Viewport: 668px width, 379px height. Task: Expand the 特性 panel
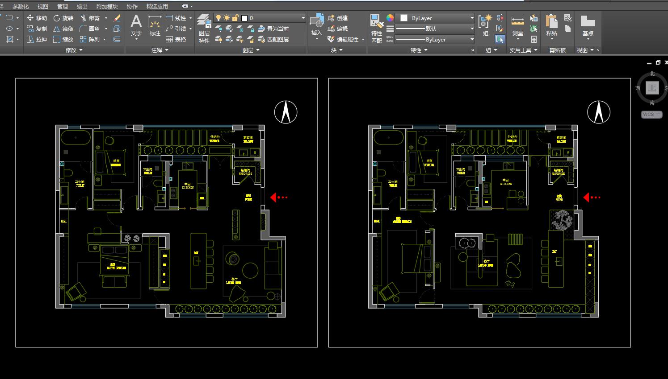419,50
